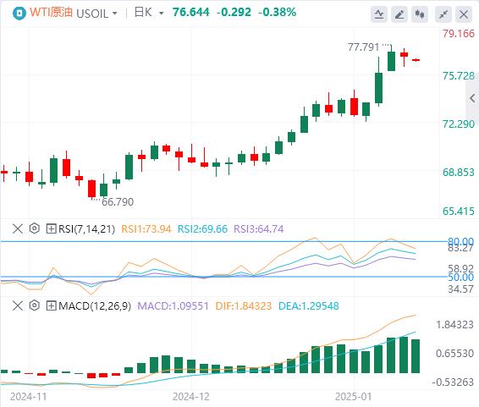The height and width of the screenshot is (407, 479).
Task: Click the RSI1:73.94 value
Action: click(146, 229)
